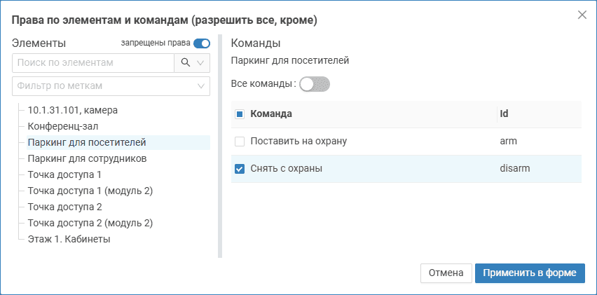The height and width of the screenshot is (295, 597).
Task: Click the vertical panel splitter bar
Action: pyautogui.click(x=220, y=146)
